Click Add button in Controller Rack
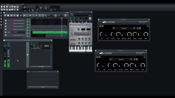The width and height of the screenshot is (175, 98). click(43, 87)
